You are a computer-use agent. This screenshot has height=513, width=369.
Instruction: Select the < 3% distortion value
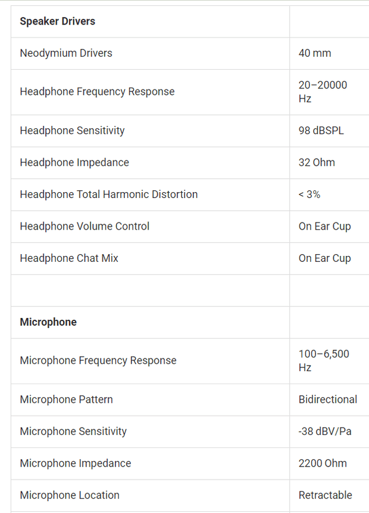[x=309, y=194]
